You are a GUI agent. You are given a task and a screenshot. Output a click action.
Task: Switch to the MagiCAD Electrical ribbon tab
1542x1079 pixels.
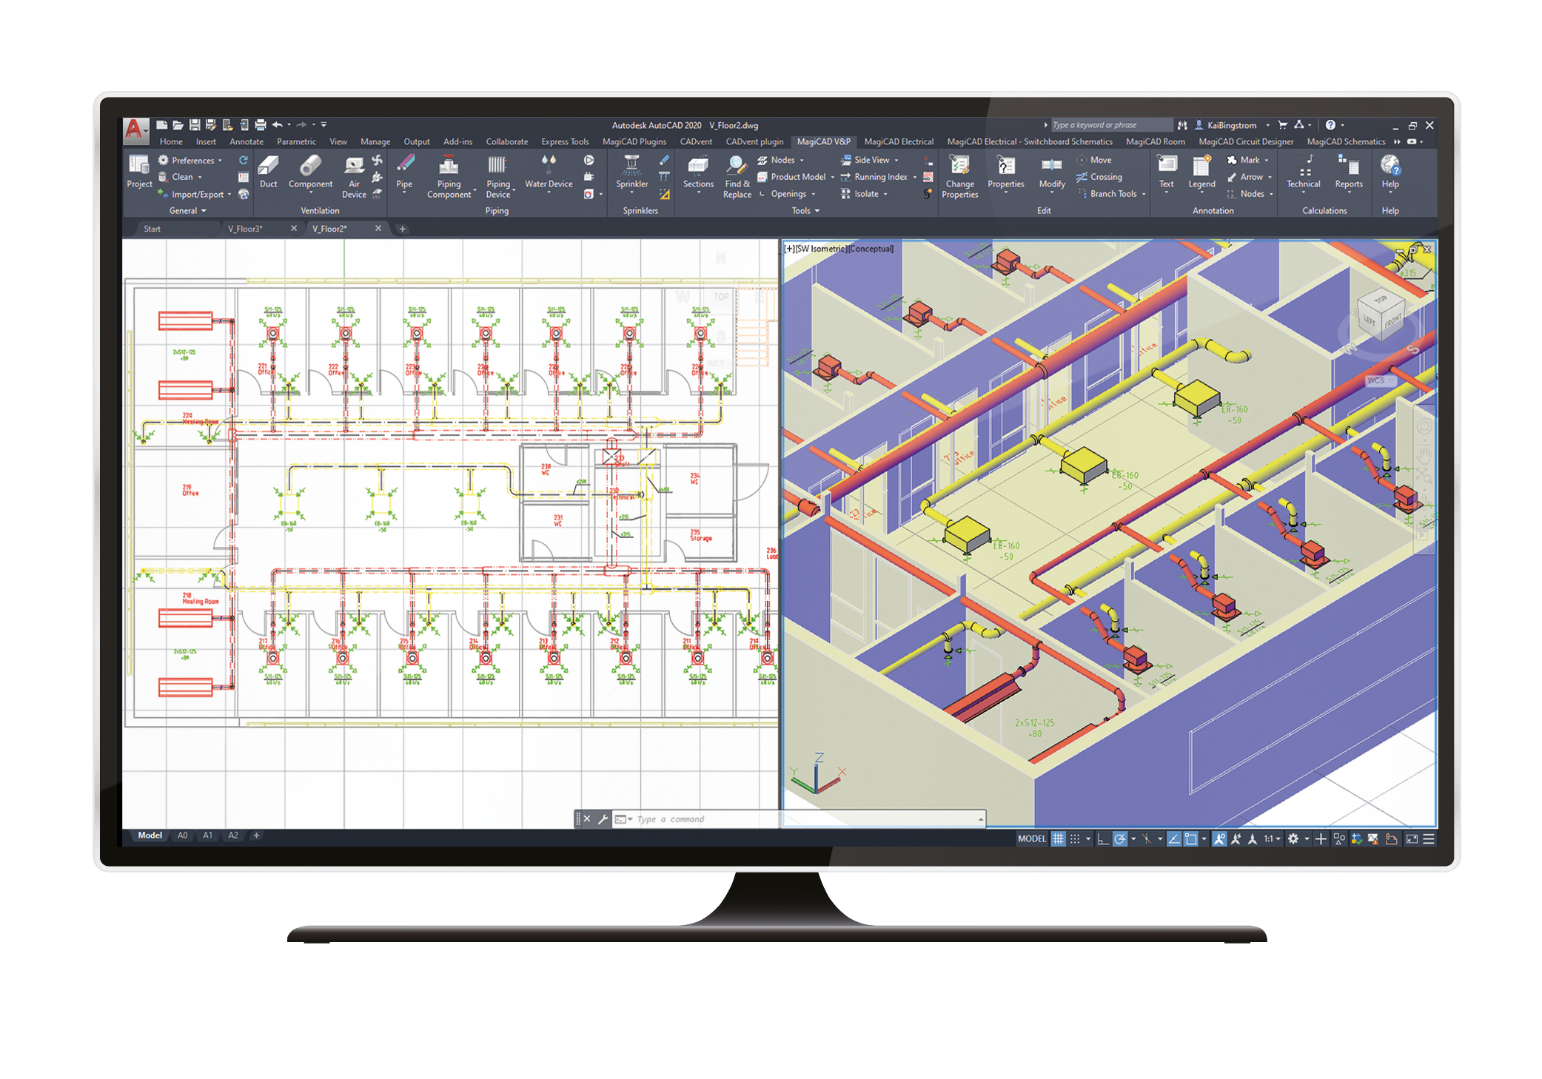[x=899, y=141]
